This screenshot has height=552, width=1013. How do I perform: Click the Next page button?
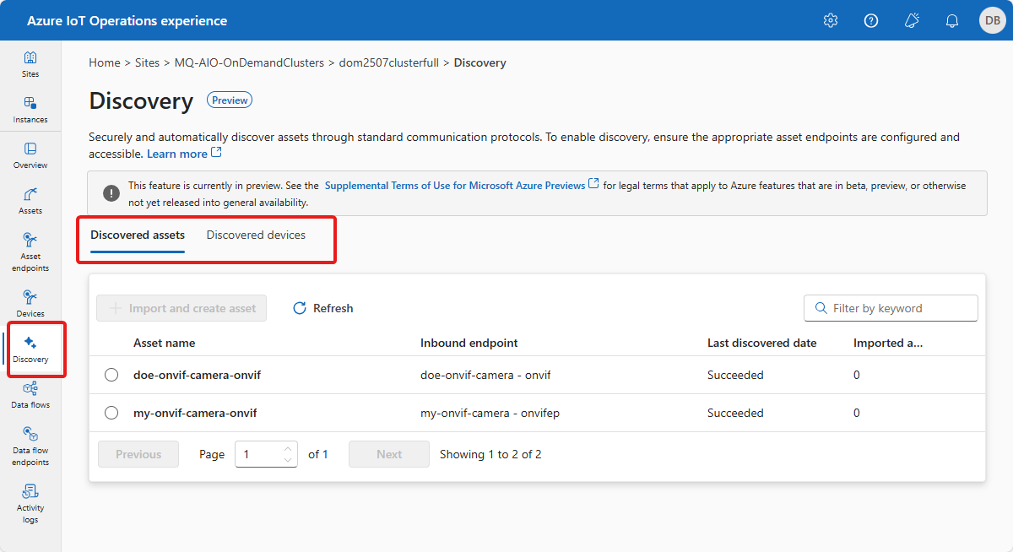(389, 454)
